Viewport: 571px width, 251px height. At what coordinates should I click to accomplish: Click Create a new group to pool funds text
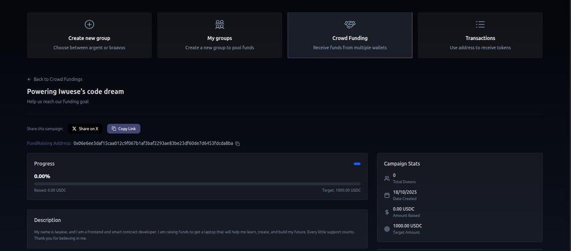(x=219, y=48)
